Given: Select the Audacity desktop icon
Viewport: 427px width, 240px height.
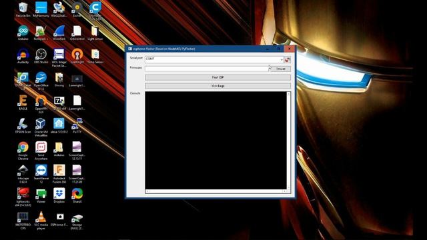Looking at the screenshot, I should coord(23,56).
